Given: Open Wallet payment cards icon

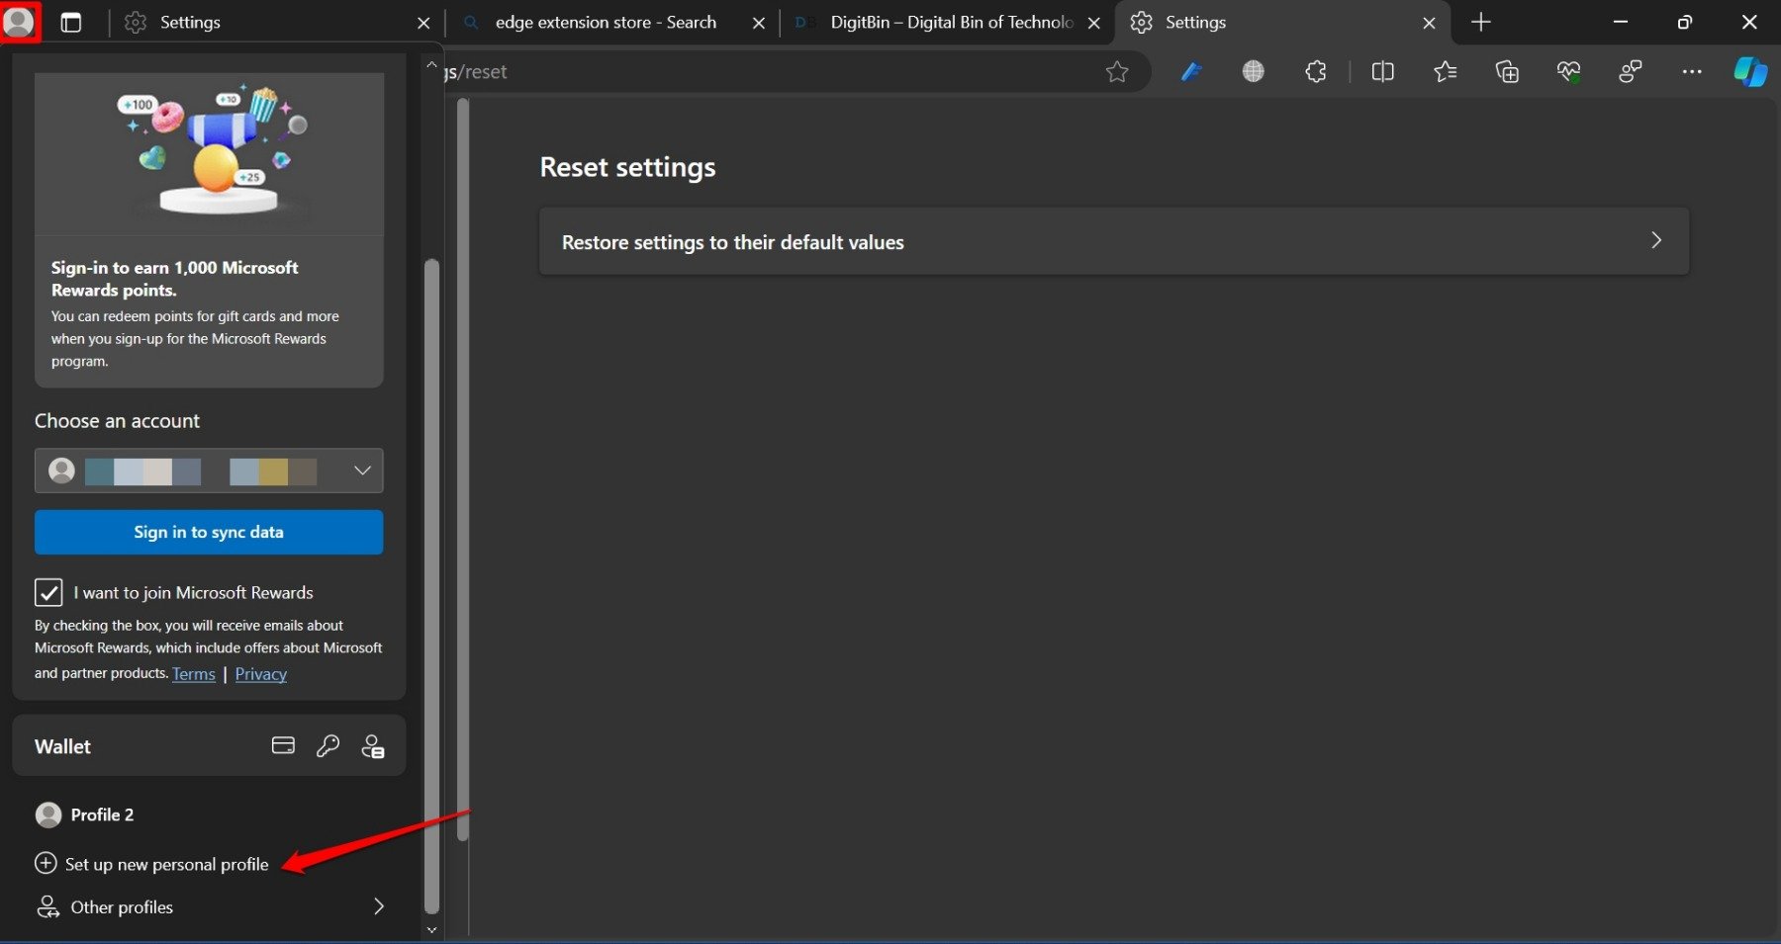Looking at the screenshot, I should (283, 745).
